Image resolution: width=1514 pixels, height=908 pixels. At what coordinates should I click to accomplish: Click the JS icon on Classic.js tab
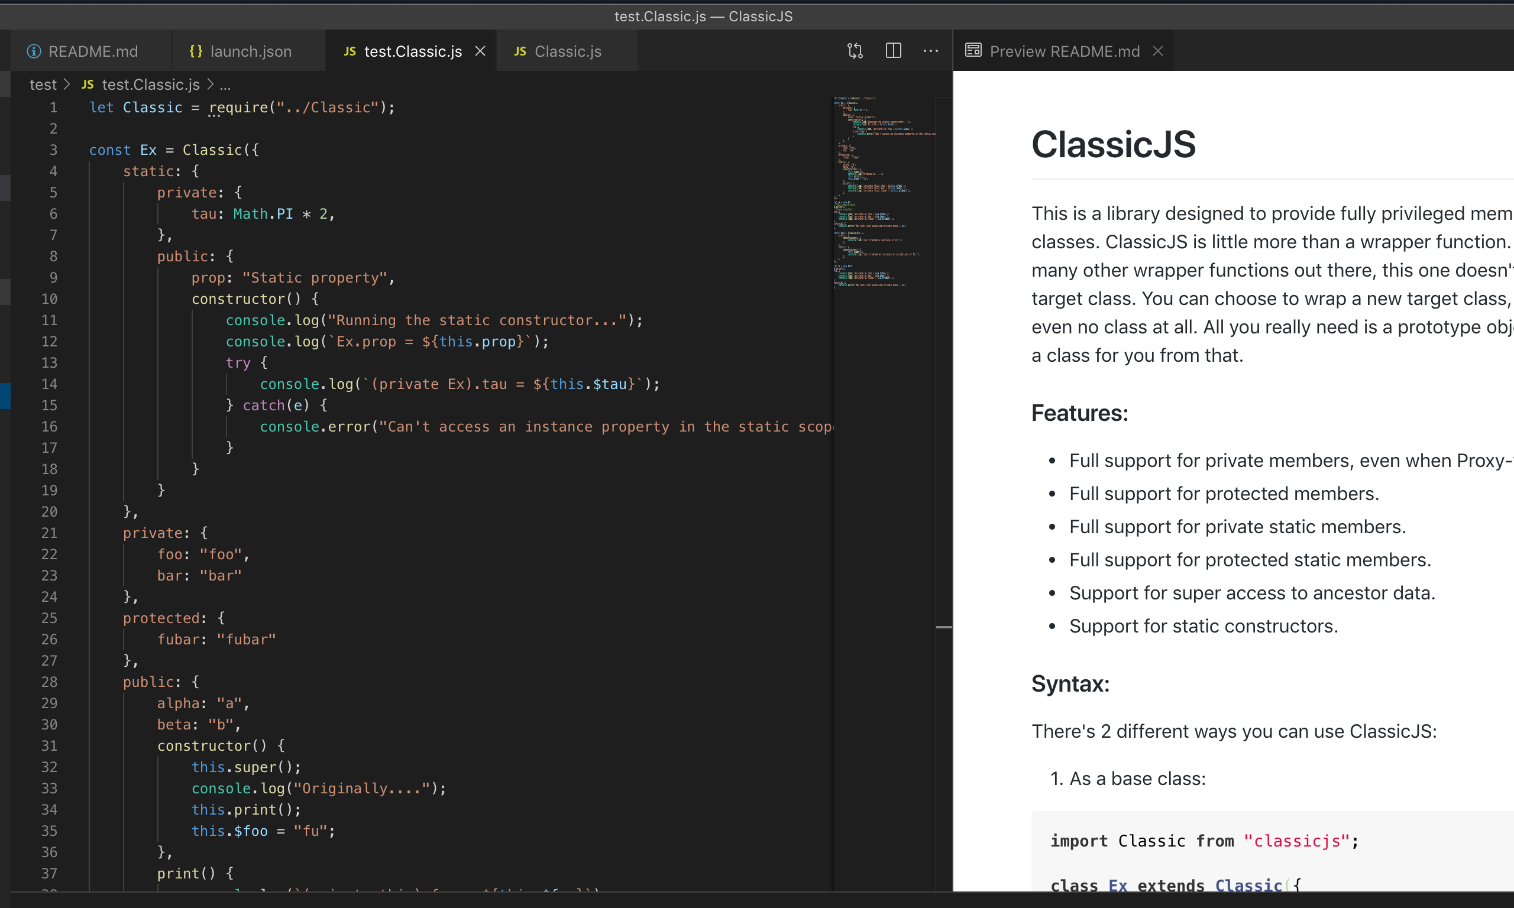(x=520, y=51)
